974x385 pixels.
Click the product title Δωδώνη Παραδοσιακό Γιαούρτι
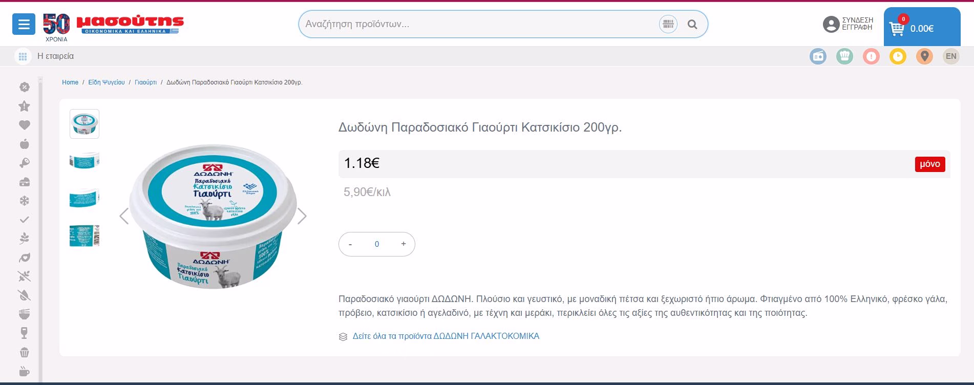[480, 127]
